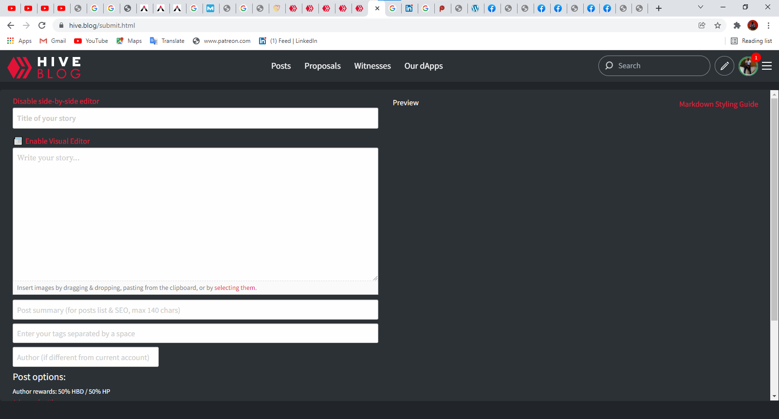Focus the Title of your story field
The height and width of the screenshot is (419, 779).
point(195,118)
